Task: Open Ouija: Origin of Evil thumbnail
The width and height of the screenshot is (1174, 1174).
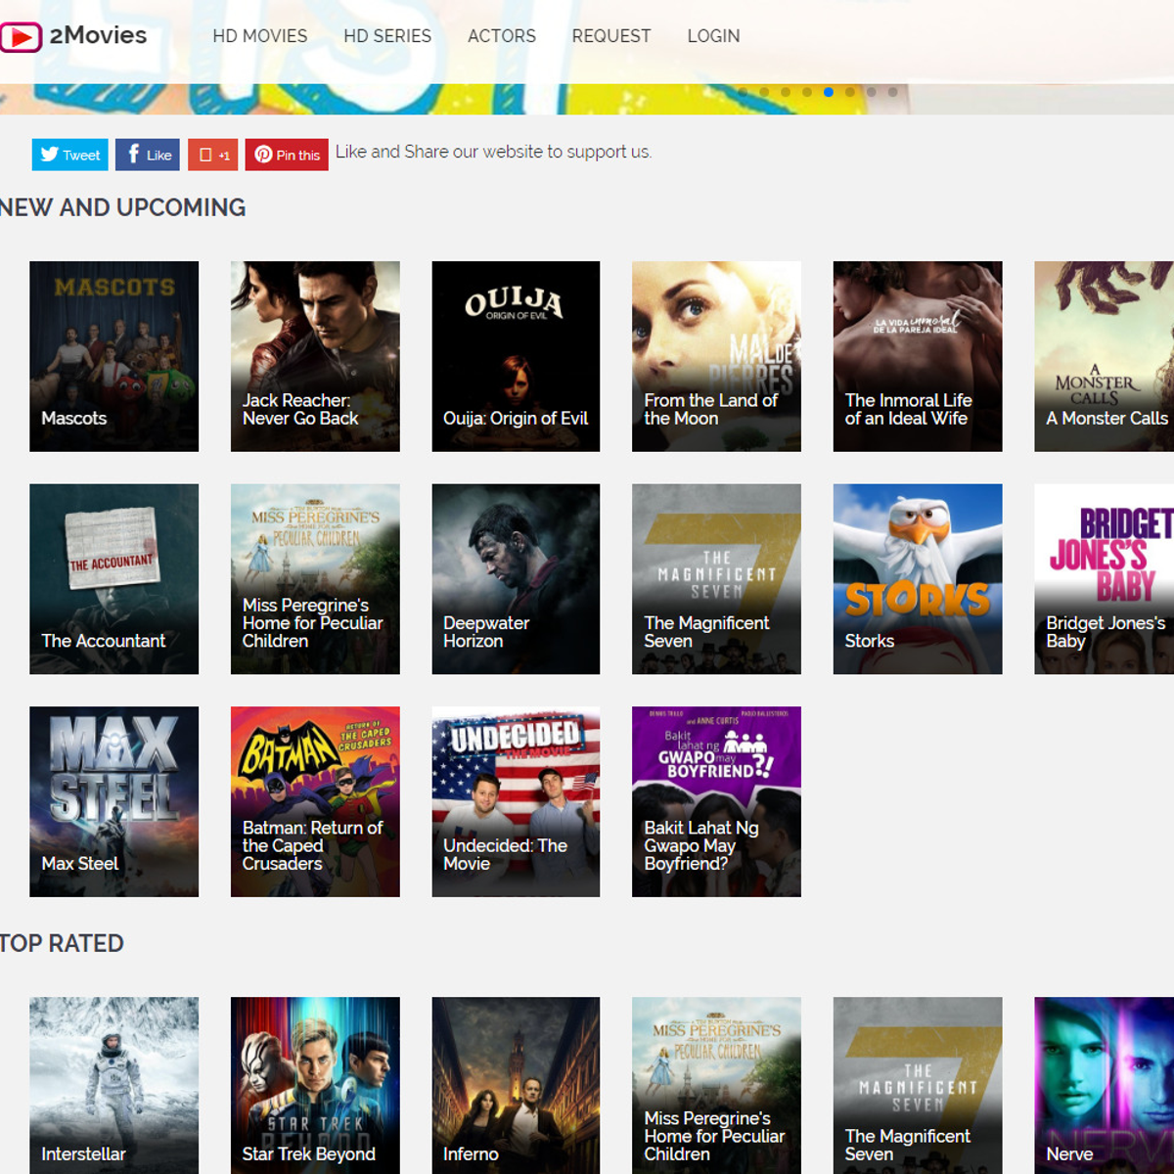Action: pyautogui.click(x=516, y=356)
